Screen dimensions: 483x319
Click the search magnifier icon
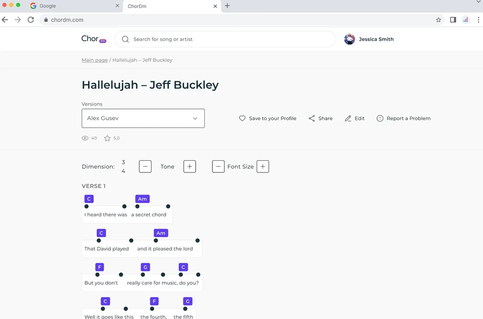coord(125,39)
